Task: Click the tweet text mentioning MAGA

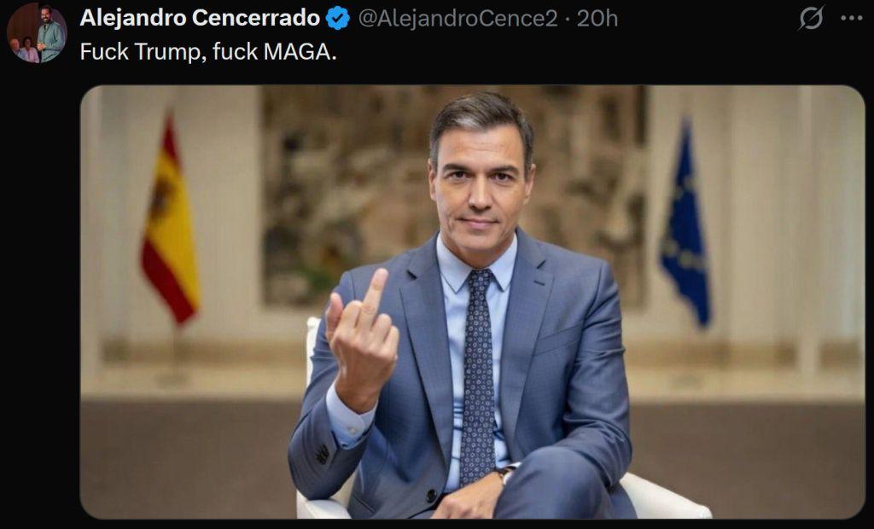Action: click(208, 51)
